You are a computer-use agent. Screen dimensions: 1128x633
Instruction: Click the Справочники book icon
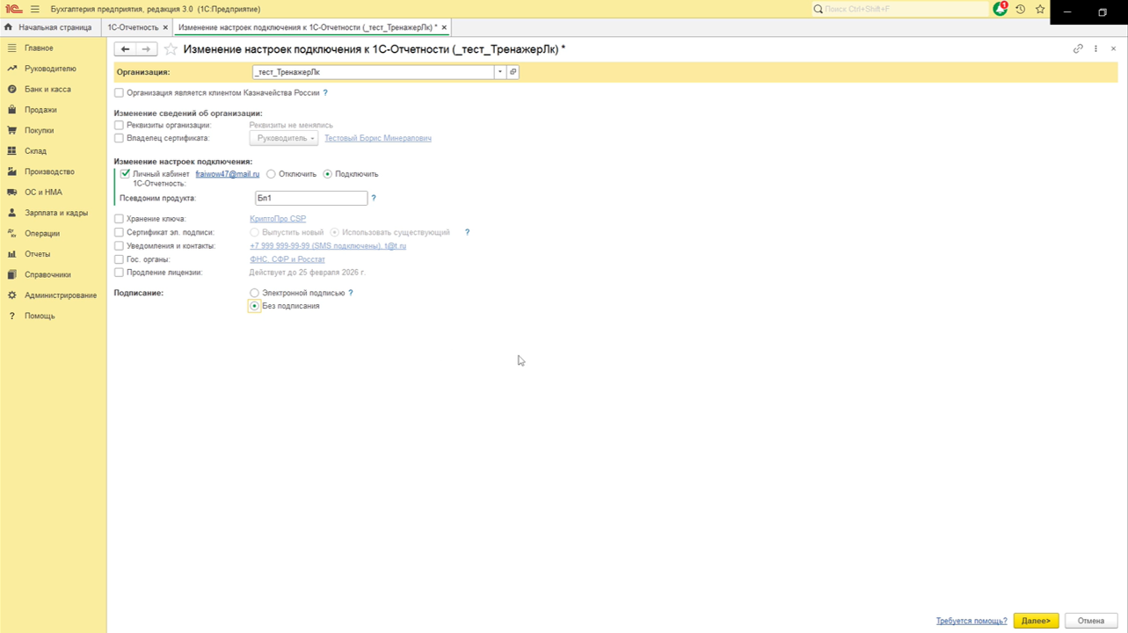pyautogui.click(x=11, y=274)
